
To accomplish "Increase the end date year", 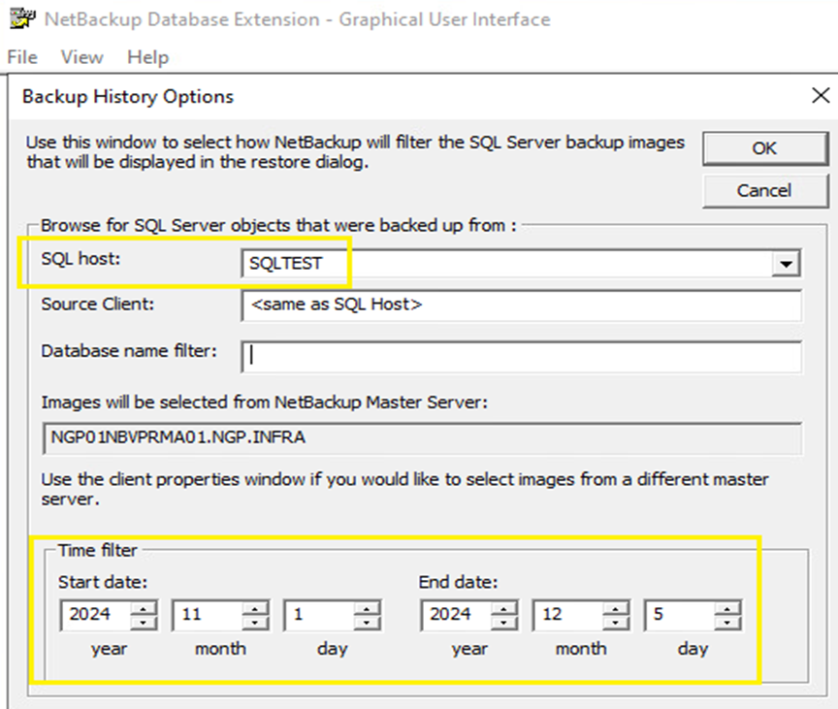I will click(504, 608).
